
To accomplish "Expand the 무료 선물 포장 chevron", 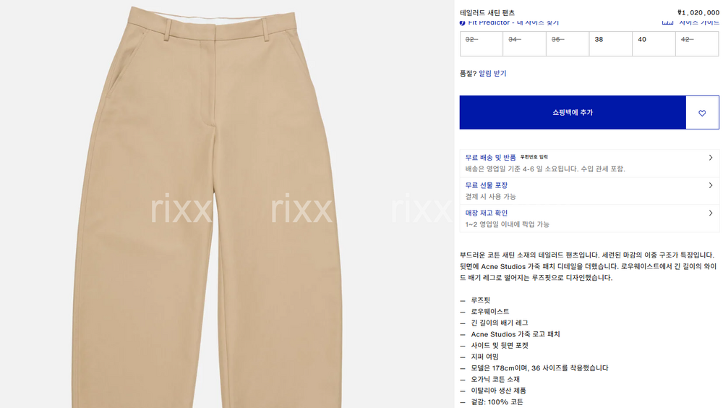I will [x=711, y=185].
